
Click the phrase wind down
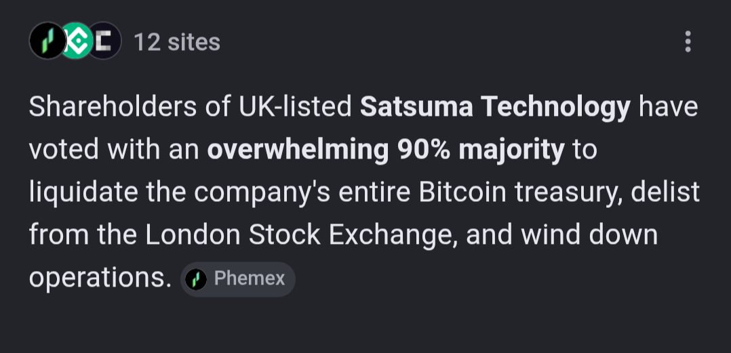pyautogui.click(x=589, y=236)
